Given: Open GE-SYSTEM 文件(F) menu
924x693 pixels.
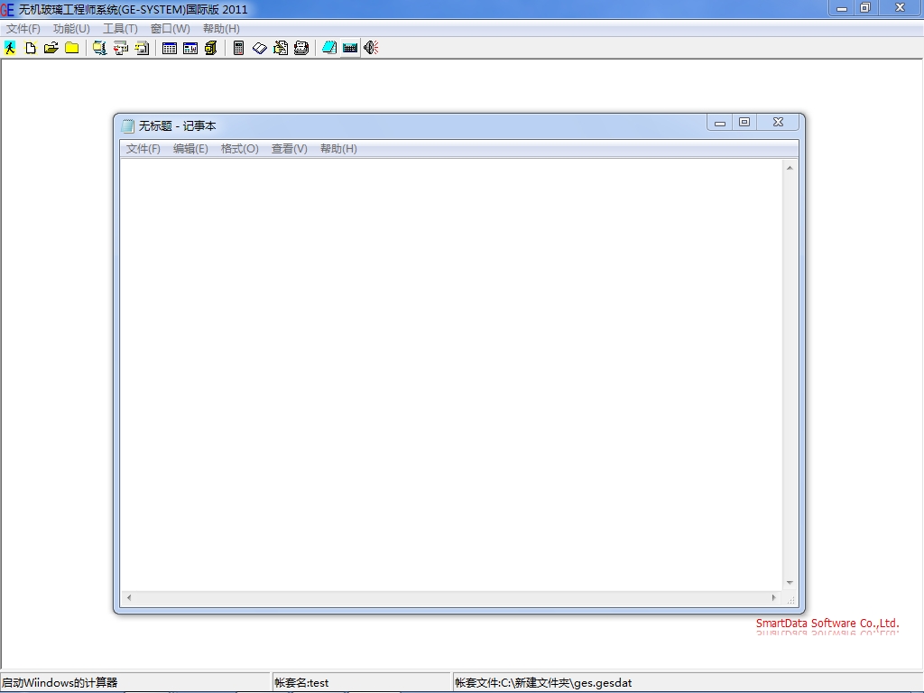Looking at the screenshot, I should click(23, 28).
